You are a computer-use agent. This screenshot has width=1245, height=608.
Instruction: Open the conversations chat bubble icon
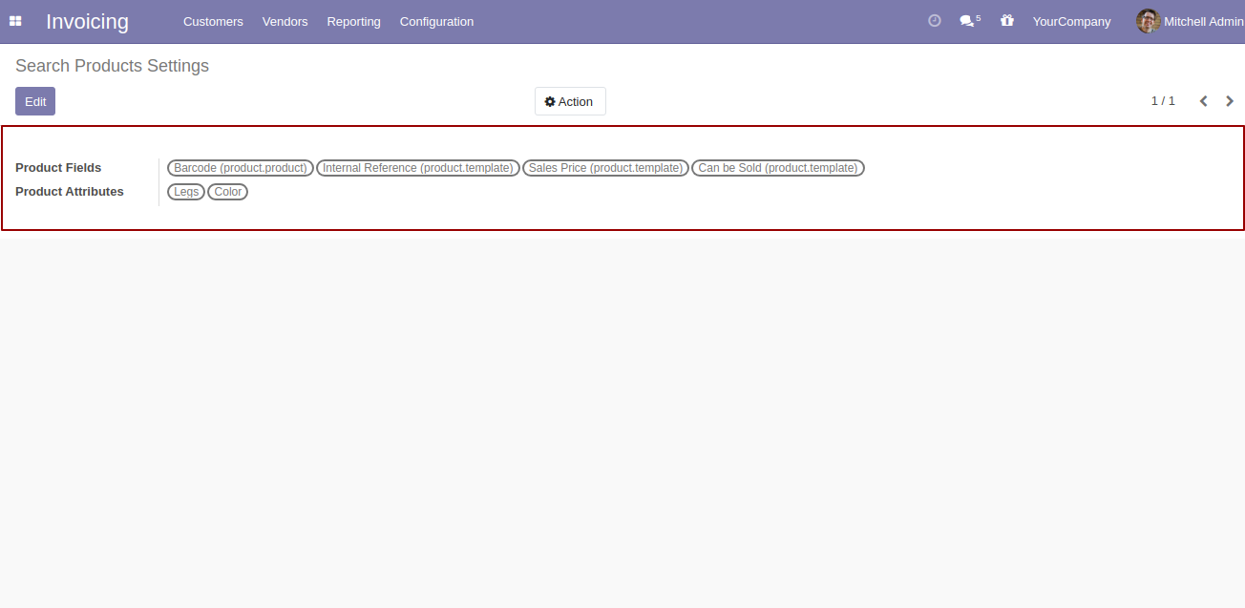pyautogui.click(x=969, y=21)
